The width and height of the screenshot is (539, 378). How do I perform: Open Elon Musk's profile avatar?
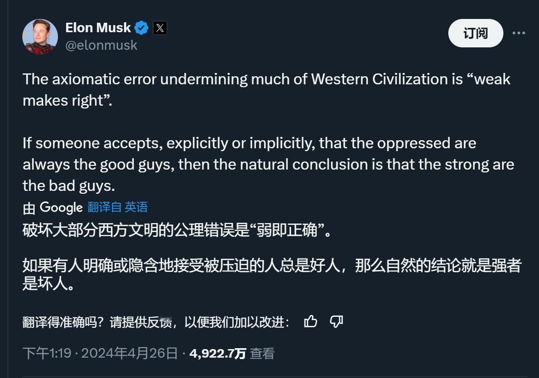tap(40, 36)
